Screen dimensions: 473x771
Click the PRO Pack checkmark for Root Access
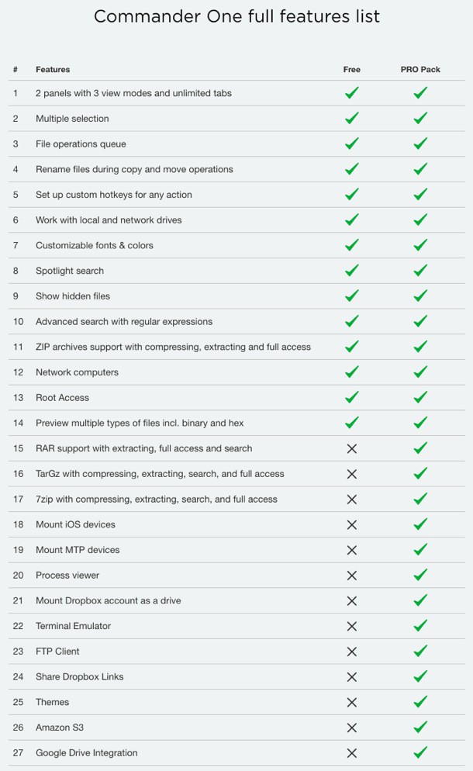420,397
